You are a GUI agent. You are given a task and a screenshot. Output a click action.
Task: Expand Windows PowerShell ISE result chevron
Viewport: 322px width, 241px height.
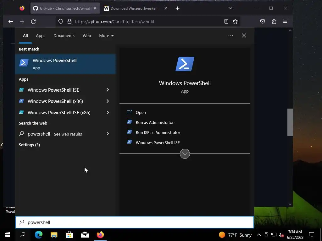pyautogui.click(x=108, y=90)
